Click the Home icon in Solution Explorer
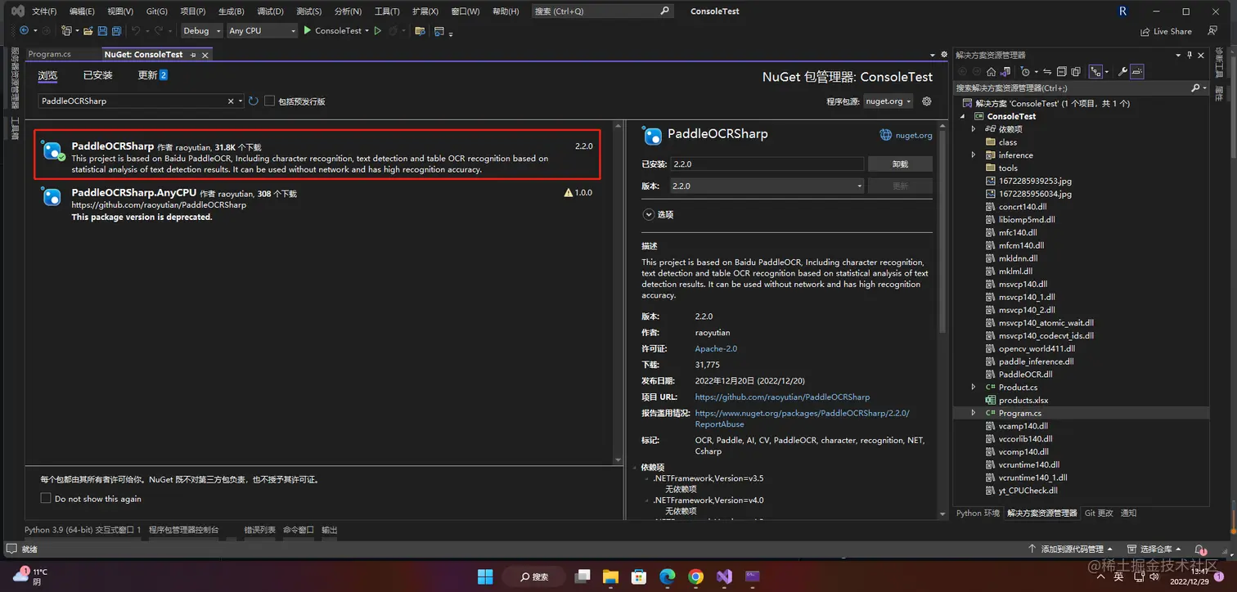Viewport: 1237px width, 592px height. 991,72
